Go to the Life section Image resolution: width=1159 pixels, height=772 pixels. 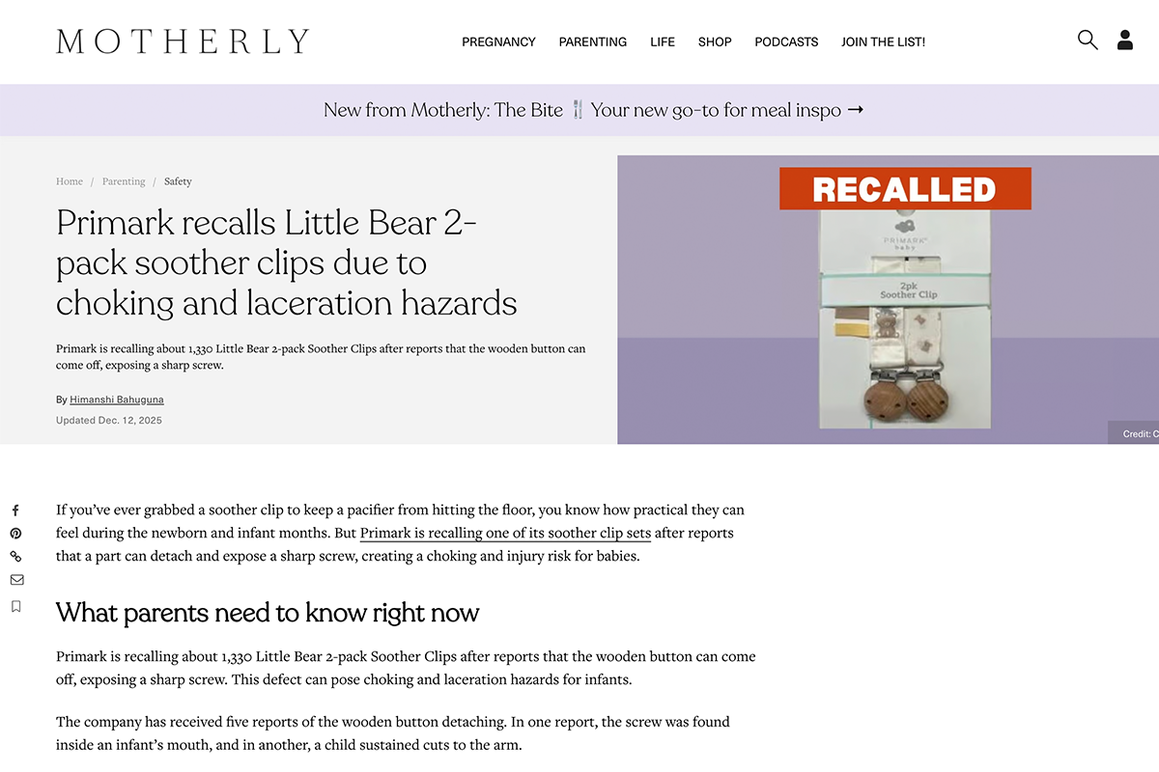point(663,42)
